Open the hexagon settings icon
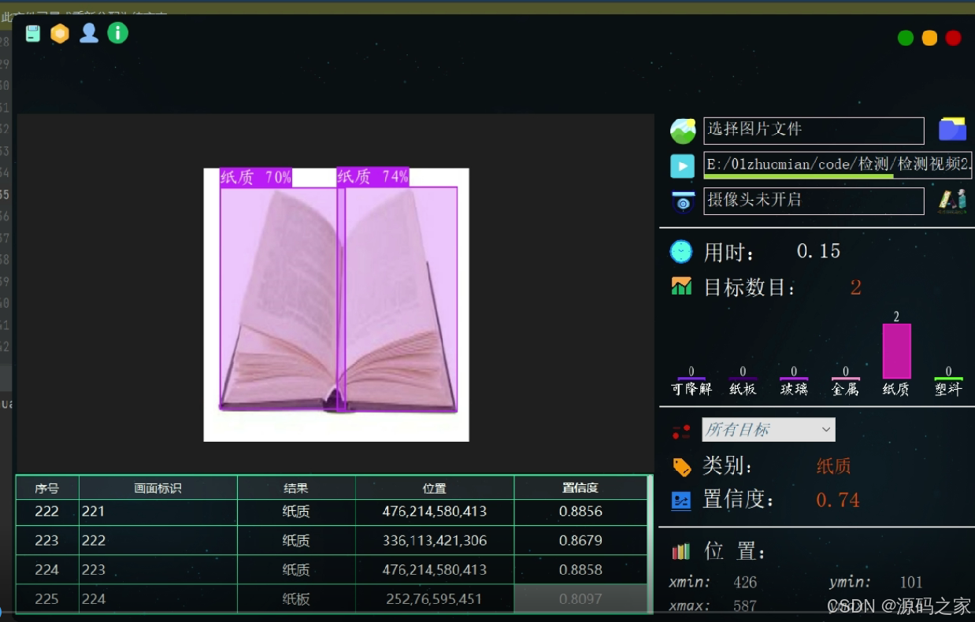The width and height of the screenshot is (975, 622). pos(61,33)
